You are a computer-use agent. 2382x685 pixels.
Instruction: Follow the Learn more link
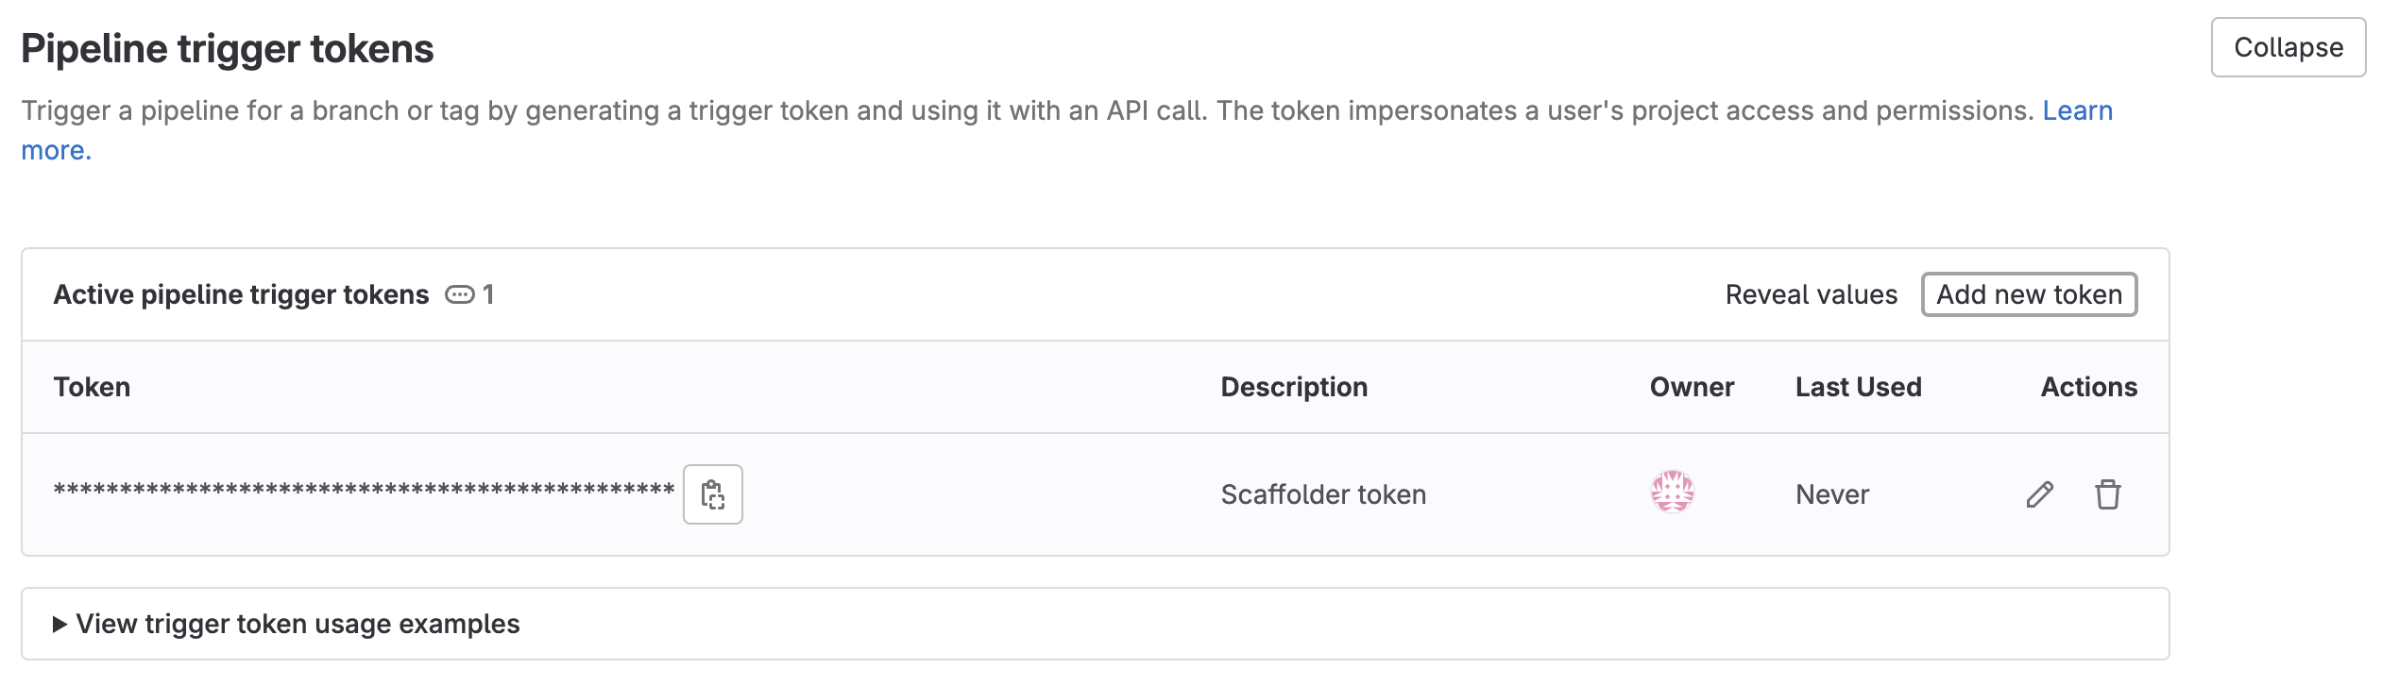[x=2077, y=111]
